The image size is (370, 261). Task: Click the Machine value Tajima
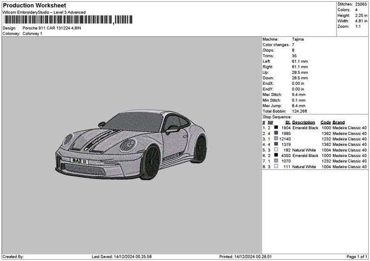click(298, 39)
